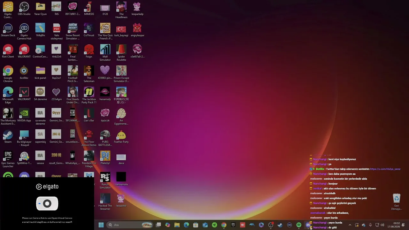Viewport: 409px width, 230px height.
Task: Select the Steam desktop icon
Action: 8,137
